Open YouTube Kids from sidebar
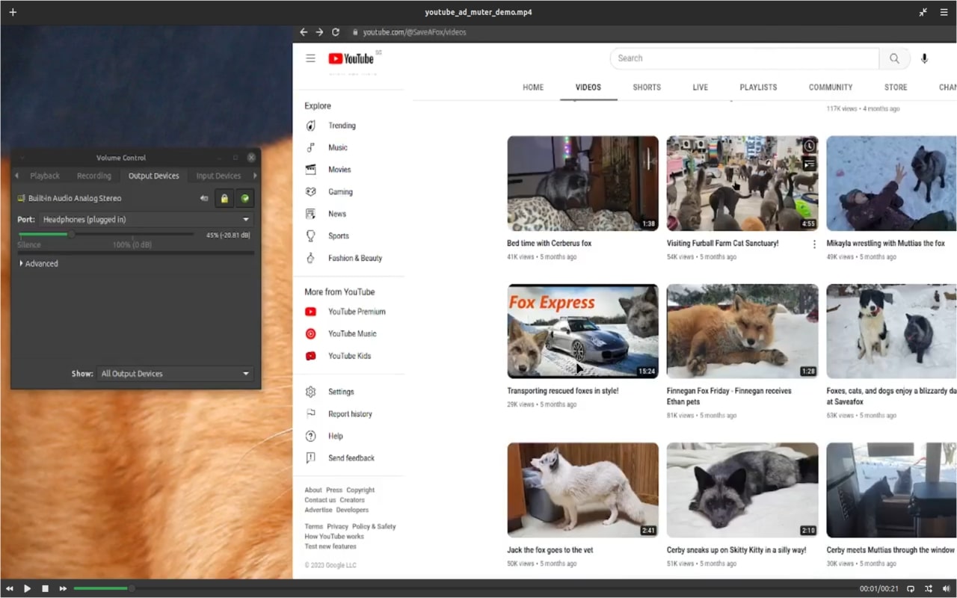This screenshot has height=598, width=957. point(349,356)
